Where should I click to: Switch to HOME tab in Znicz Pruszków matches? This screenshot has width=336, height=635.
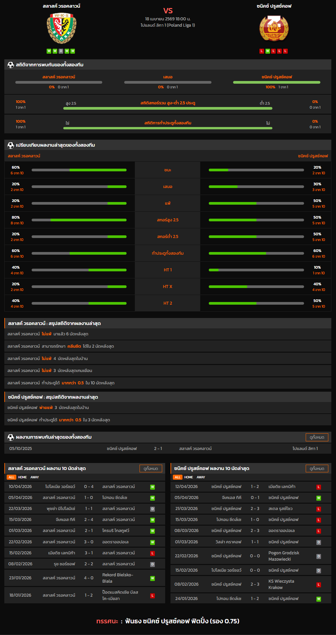[x=188, y=477]
